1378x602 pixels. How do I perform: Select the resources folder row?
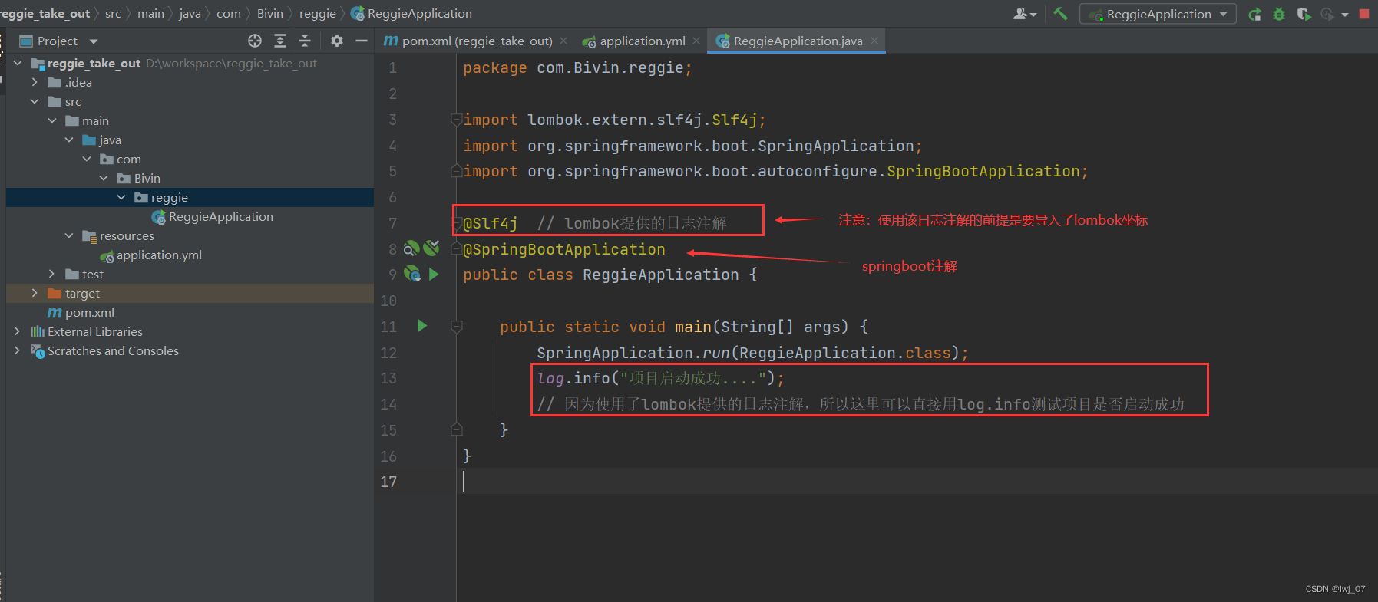pyautogui.click(x=190, y=235)
